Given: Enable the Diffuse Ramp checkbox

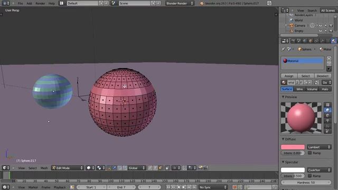Looking at the screenshot, I should [310, 153].
